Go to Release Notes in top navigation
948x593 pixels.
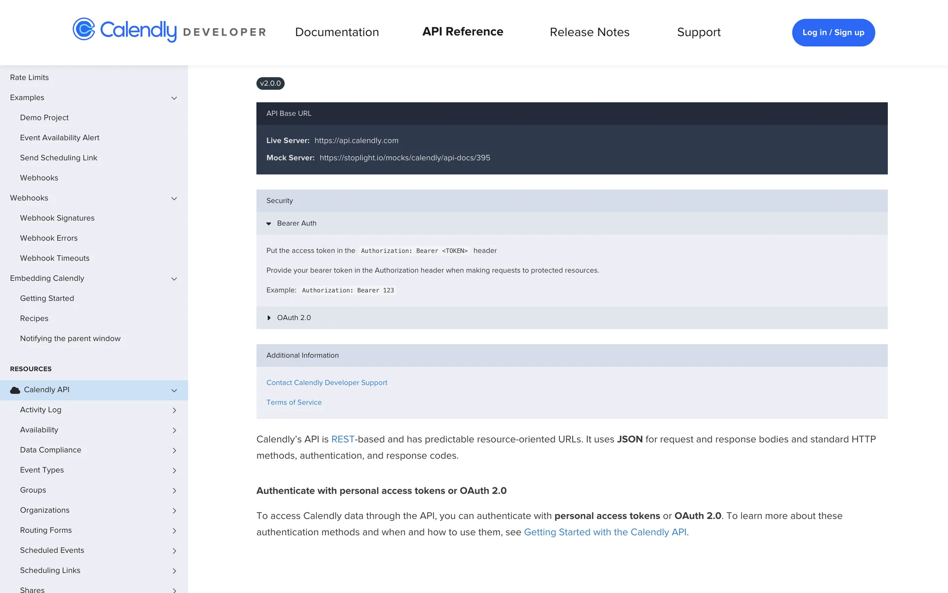point(590,32)
